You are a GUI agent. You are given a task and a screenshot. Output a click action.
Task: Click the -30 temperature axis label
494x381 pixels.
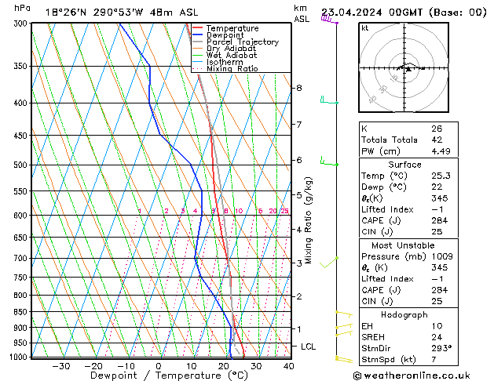pos(60,366)
